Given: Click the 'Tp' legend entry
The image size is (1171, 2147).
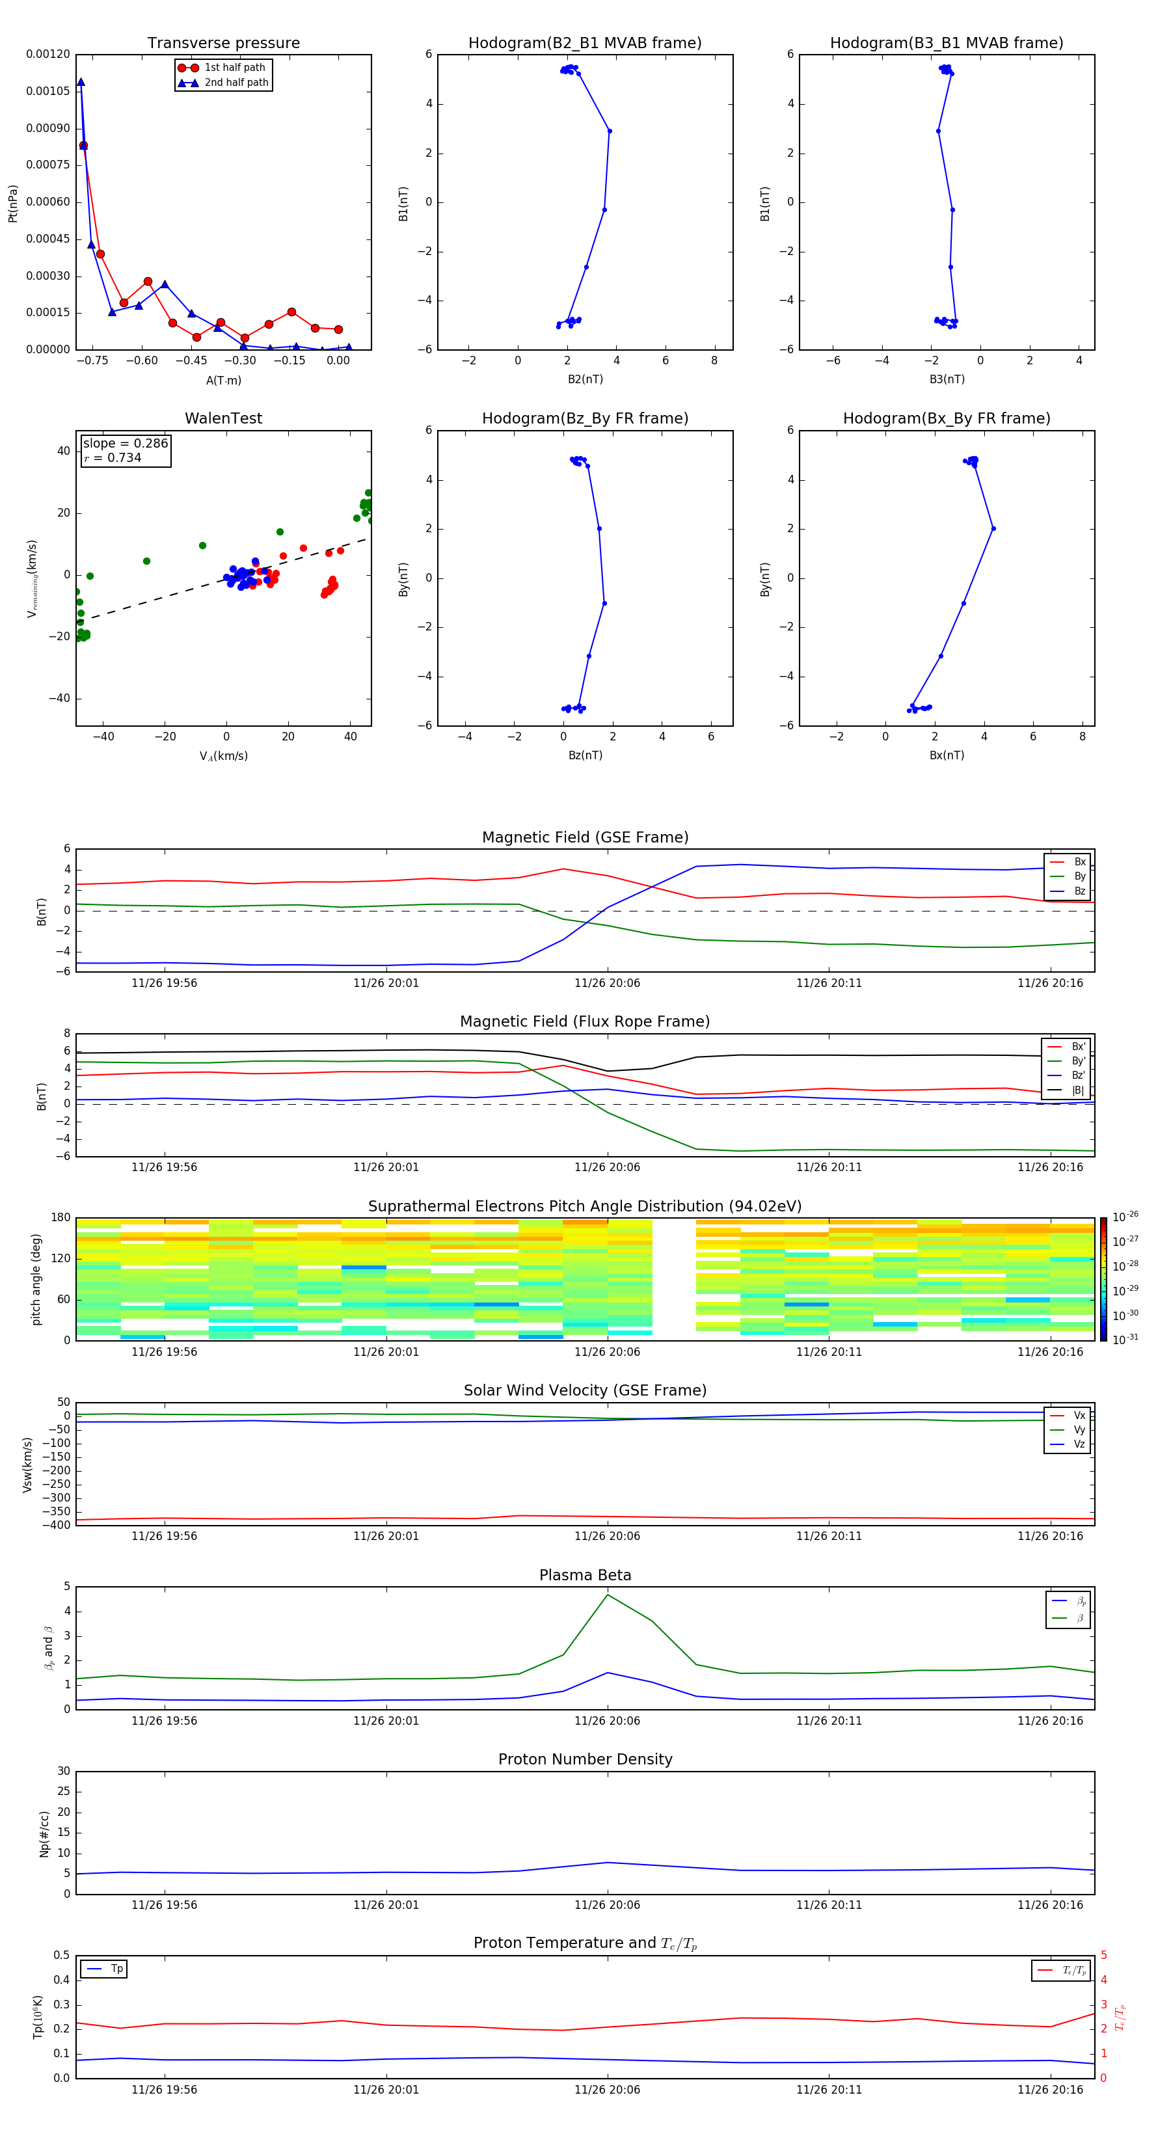Looking at the screenshot, I should click(104, 1969).
